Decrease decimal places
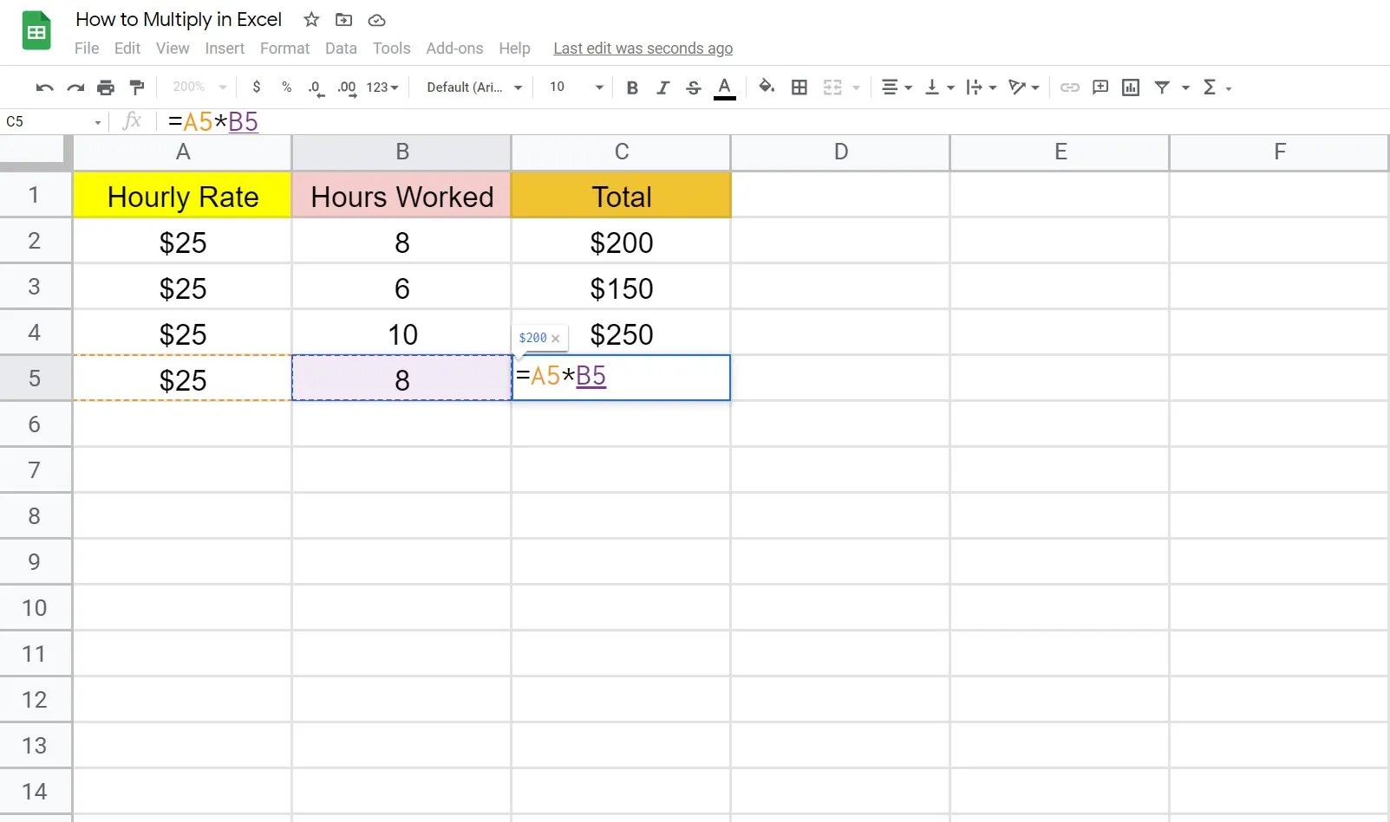 pyautogui.click(x=315, y=87)
